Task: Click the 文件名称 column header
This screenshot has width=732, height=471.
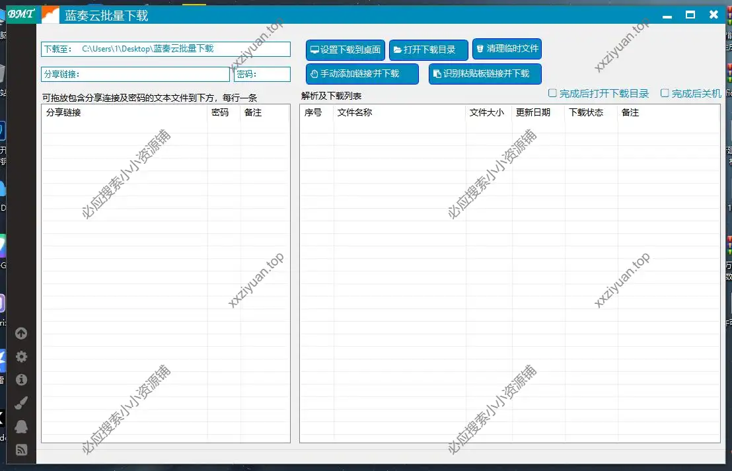Action: 355,113
